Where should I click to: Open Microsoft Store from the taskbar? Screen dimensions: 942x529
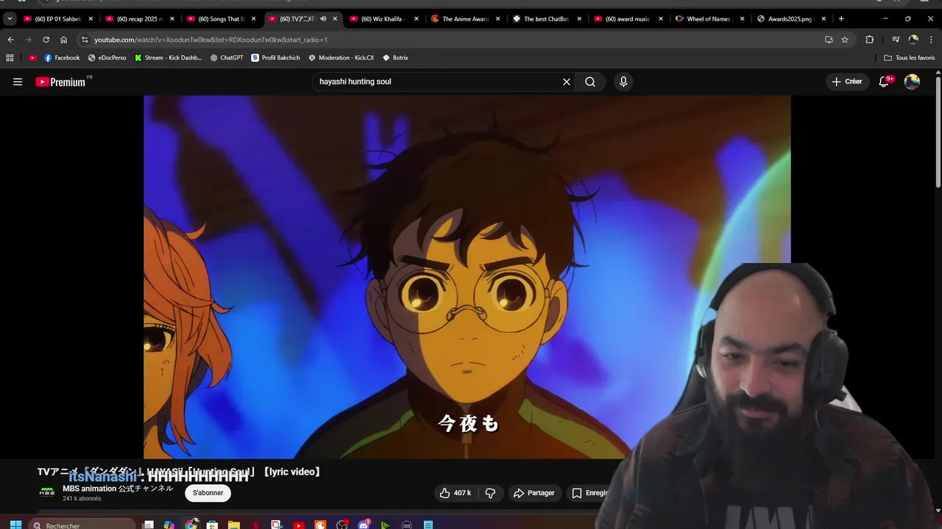[213, 525]
